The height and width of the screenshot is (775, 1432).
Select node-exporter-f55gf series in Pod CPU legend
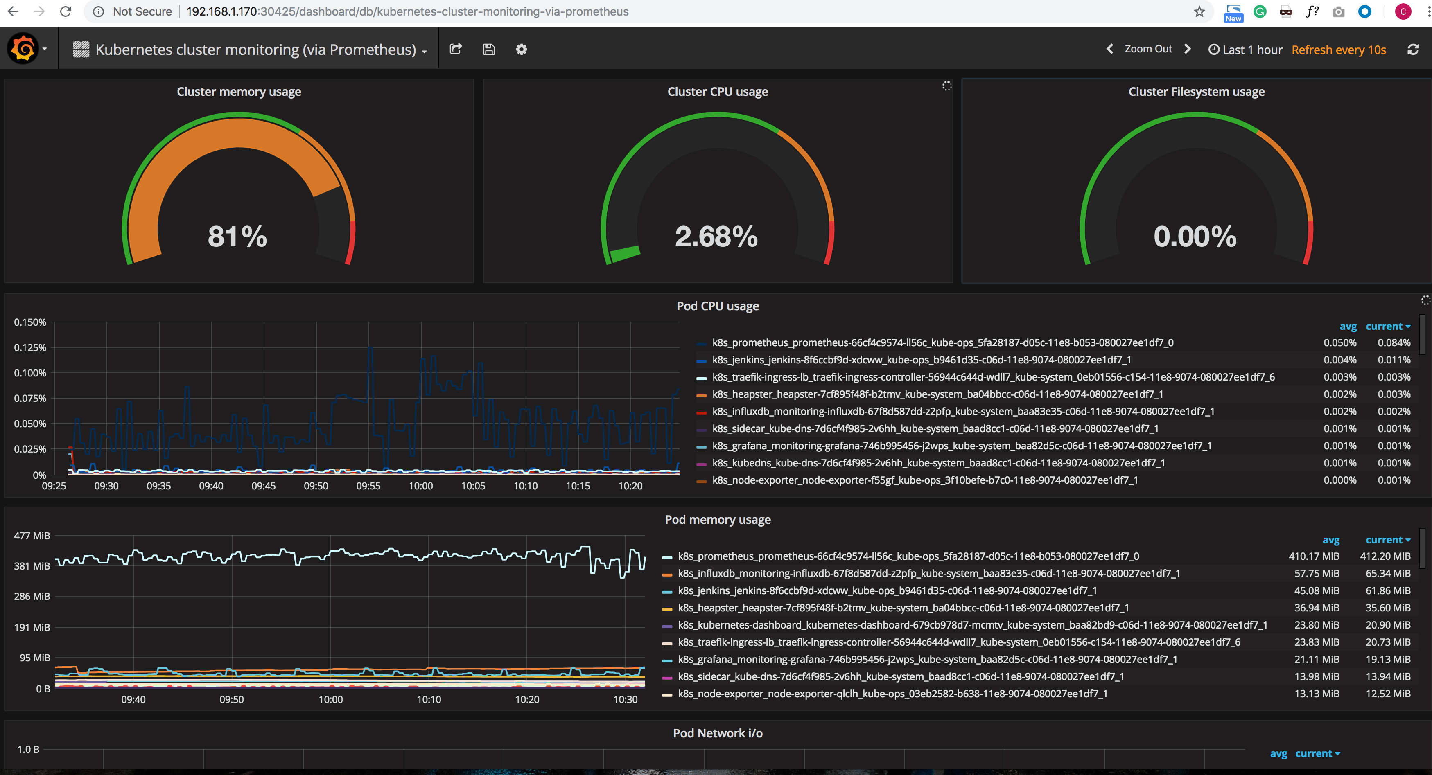pyautogui.click(x=925, y=480)
